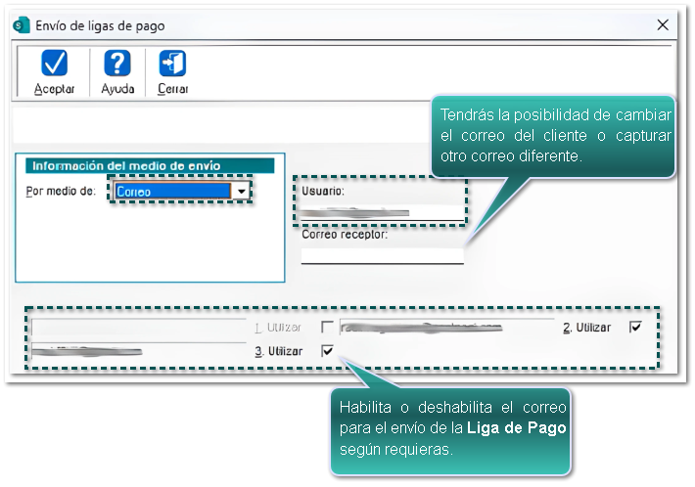Viewport: 695px width, 487px height.
Task: Select the Correo combo box value
Action: [x=173, y=192]
